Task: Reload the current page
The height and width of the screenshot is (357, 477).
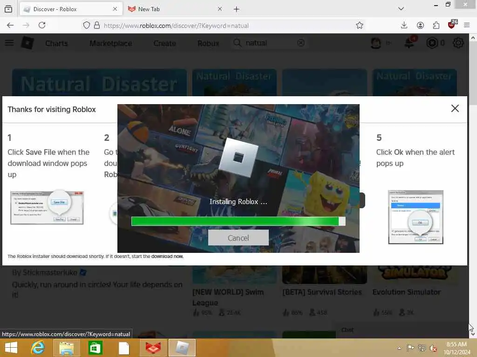Action: [x=42, y=25]
